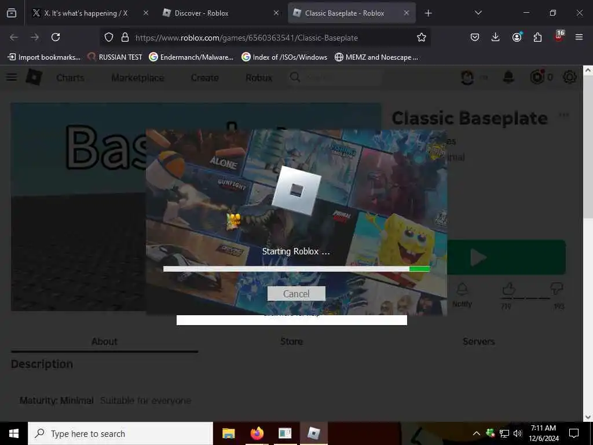Open the extensions puzzle-piece menu
This screenshot has height=445, width=593.
pyautogui.click(x=537, y=37)
